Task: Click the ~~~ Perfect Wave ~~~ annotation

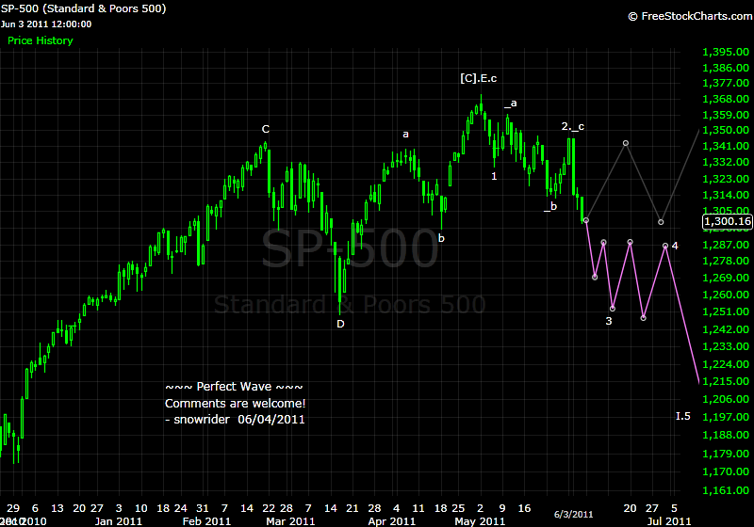Action: coord(234,387)
